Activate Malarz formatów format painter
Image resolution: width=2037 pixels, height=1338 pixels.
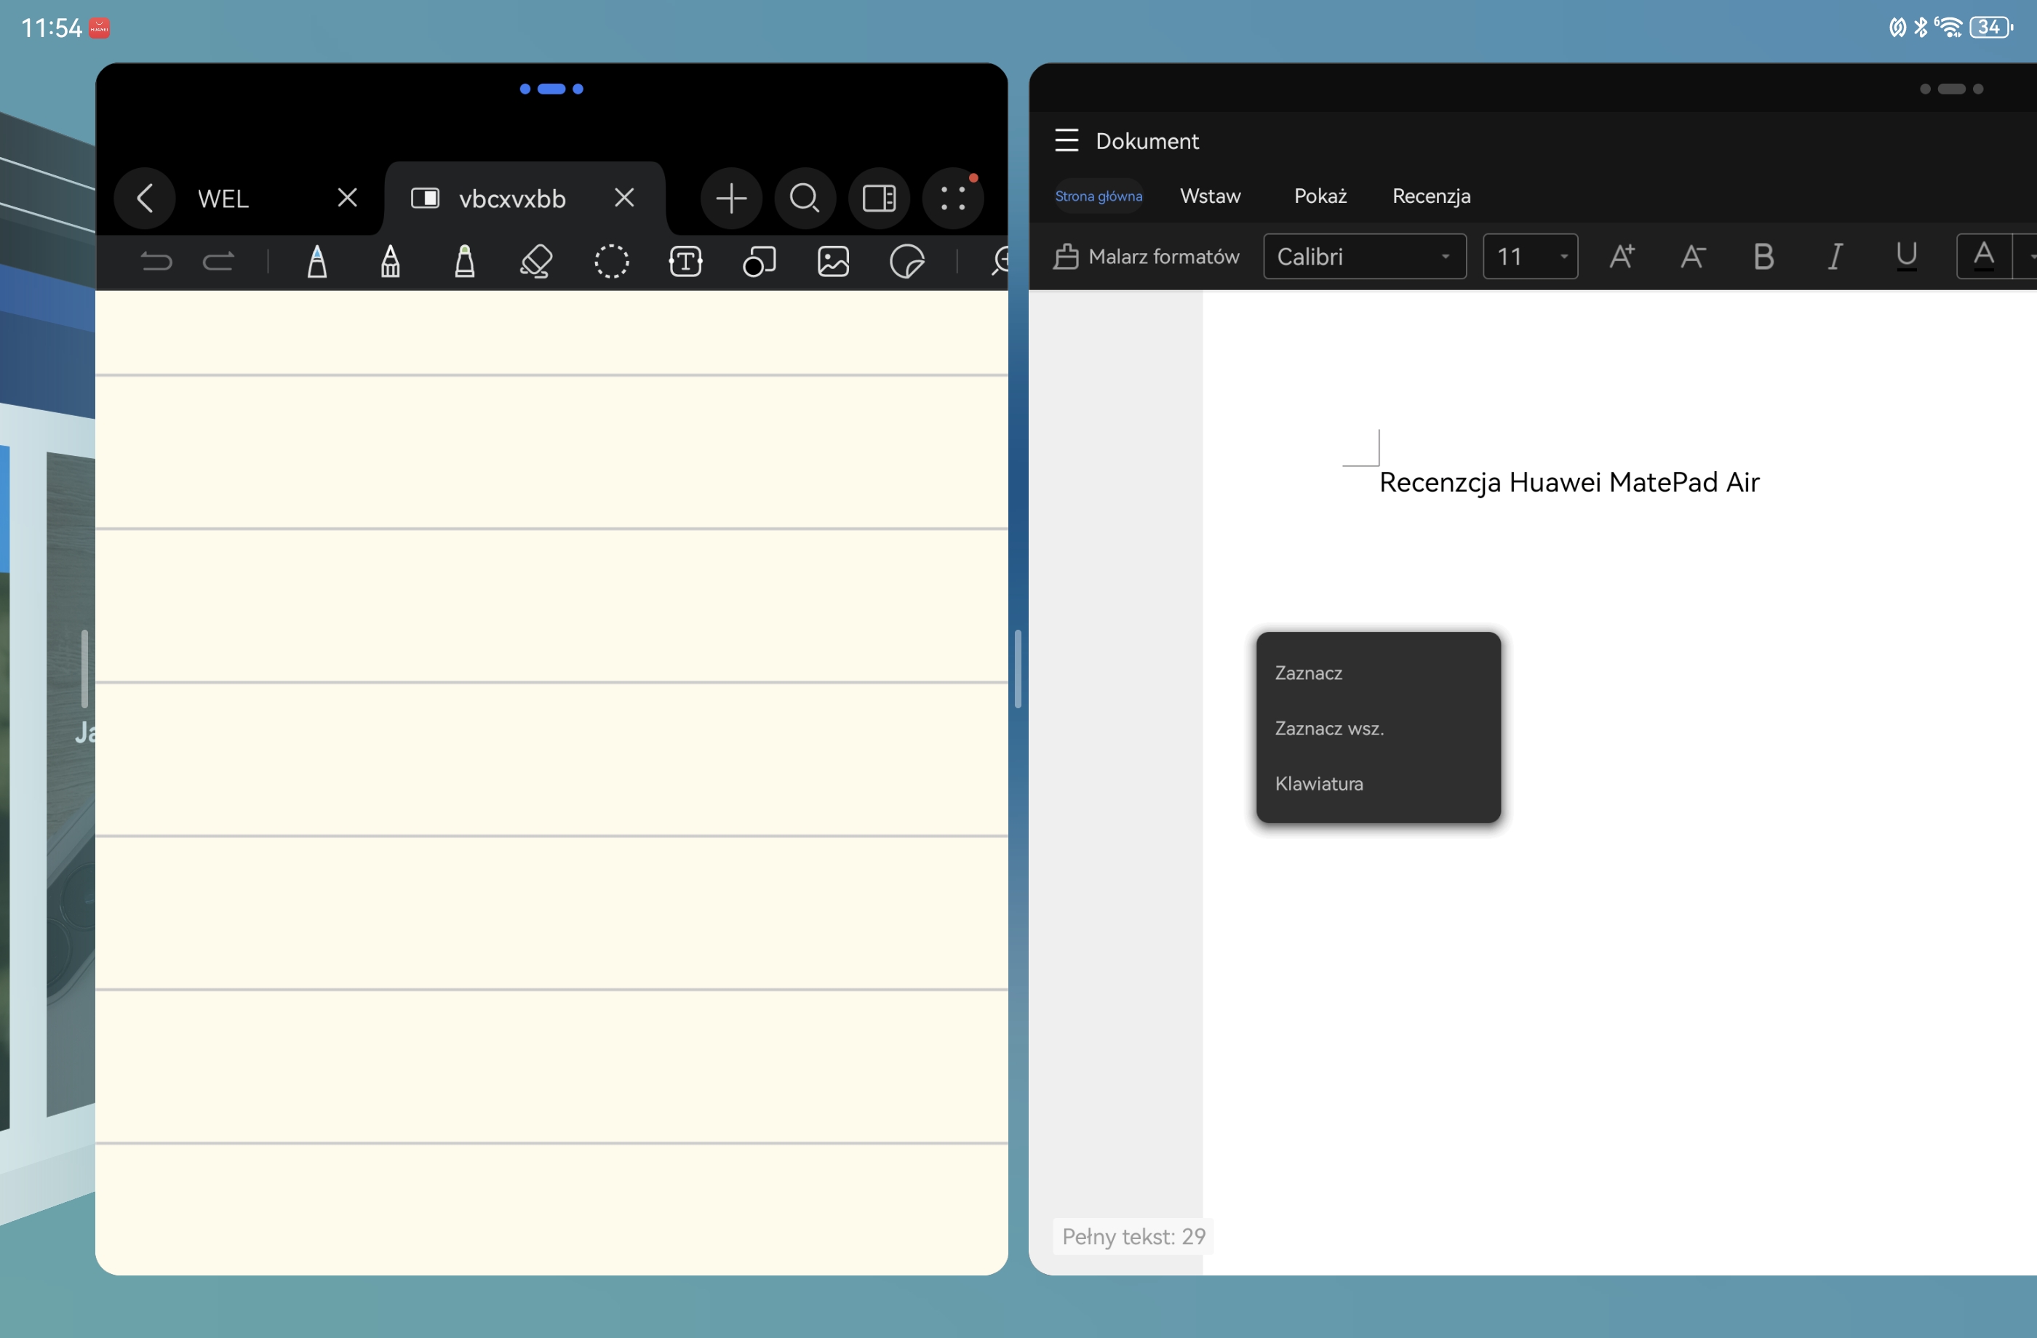pos(1146,257)
